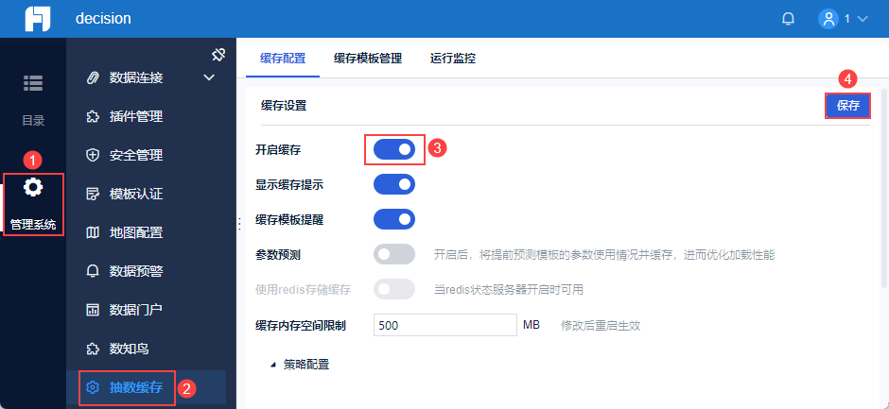Screen dimensions: 889x409
Task: Switch to 缓存模板管理 tab
Action: pyautogui.click(x=368, y=59)
